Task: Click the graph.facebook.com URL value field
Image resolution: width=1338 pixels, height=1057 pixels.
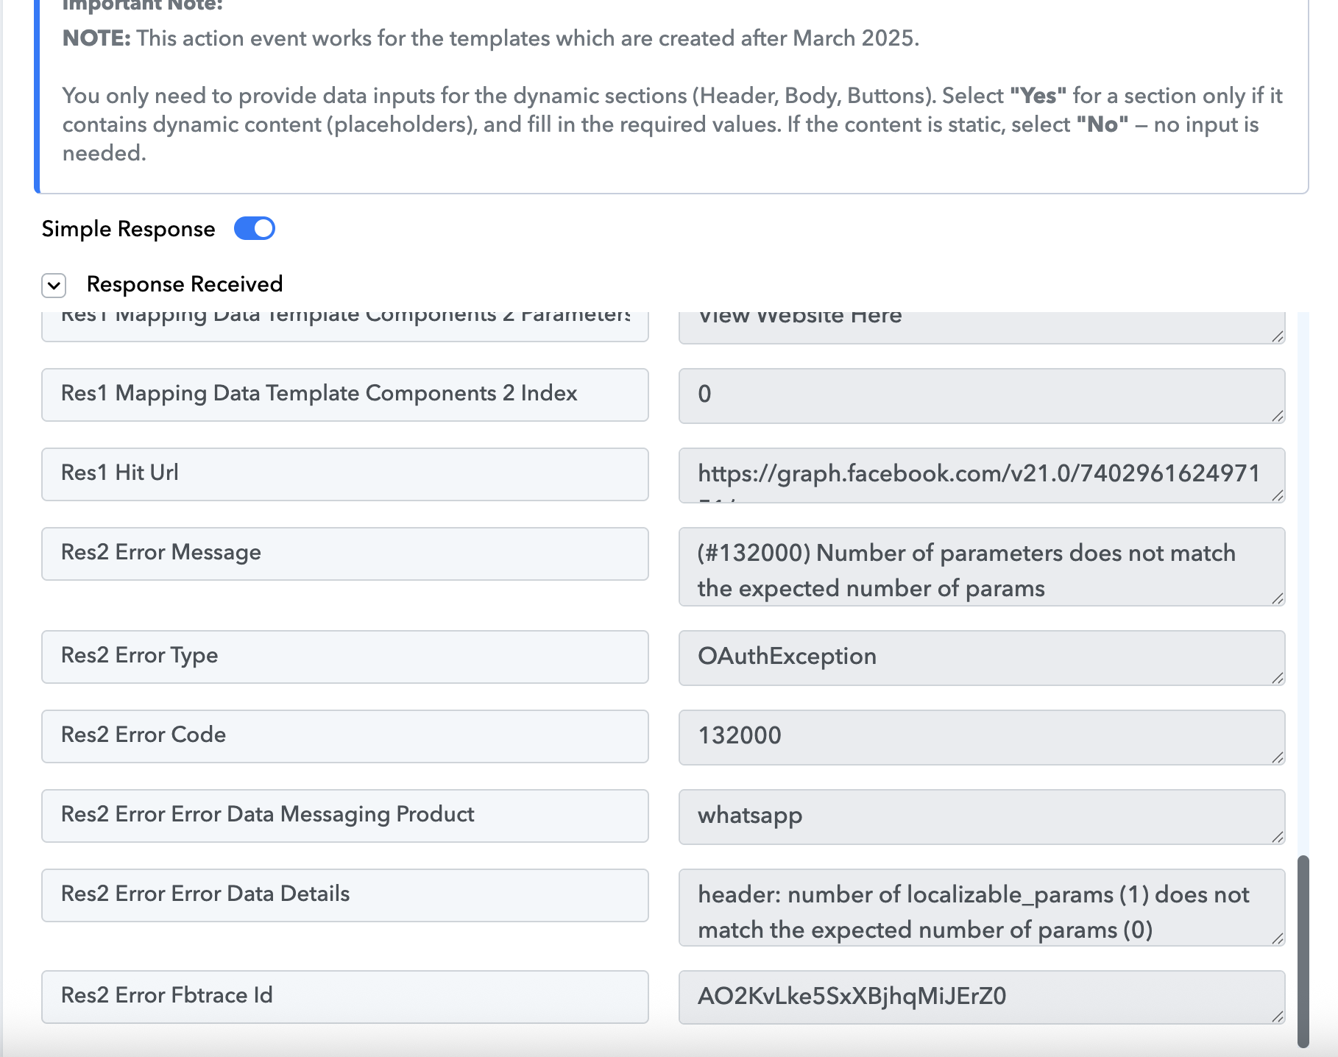Action: [982, 475]
